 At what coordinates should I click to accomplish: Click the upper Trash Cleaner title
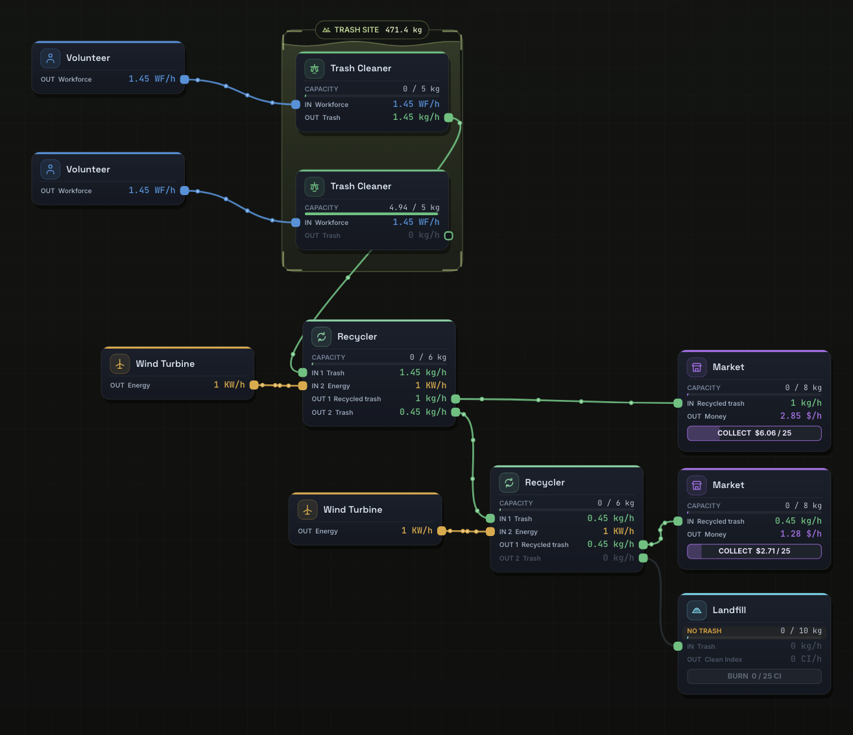point(361,68)
